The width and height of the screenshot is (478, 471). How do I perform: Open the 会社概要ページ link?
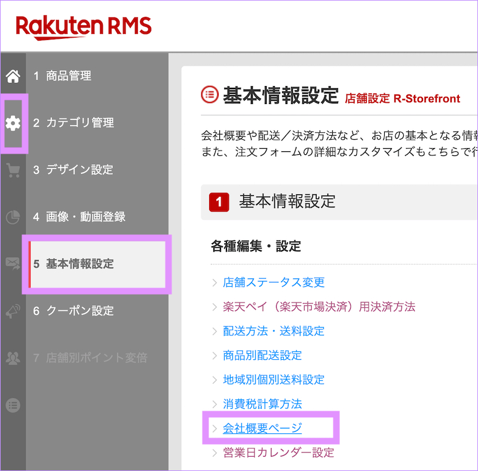click(x=262, y=429)
